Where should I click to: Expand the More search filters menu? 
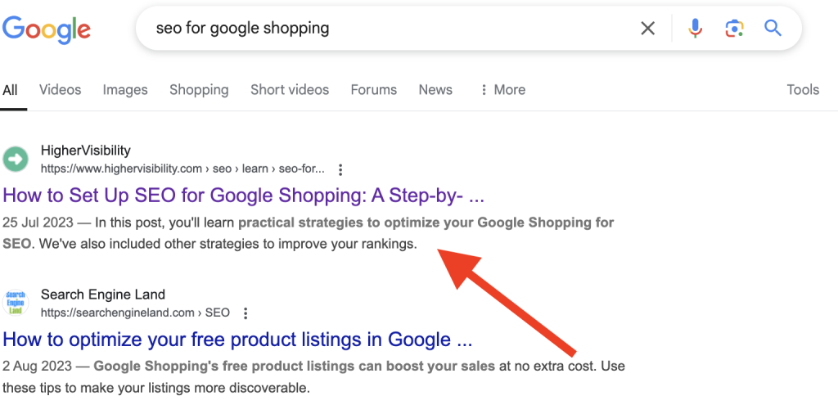[502, 90]
